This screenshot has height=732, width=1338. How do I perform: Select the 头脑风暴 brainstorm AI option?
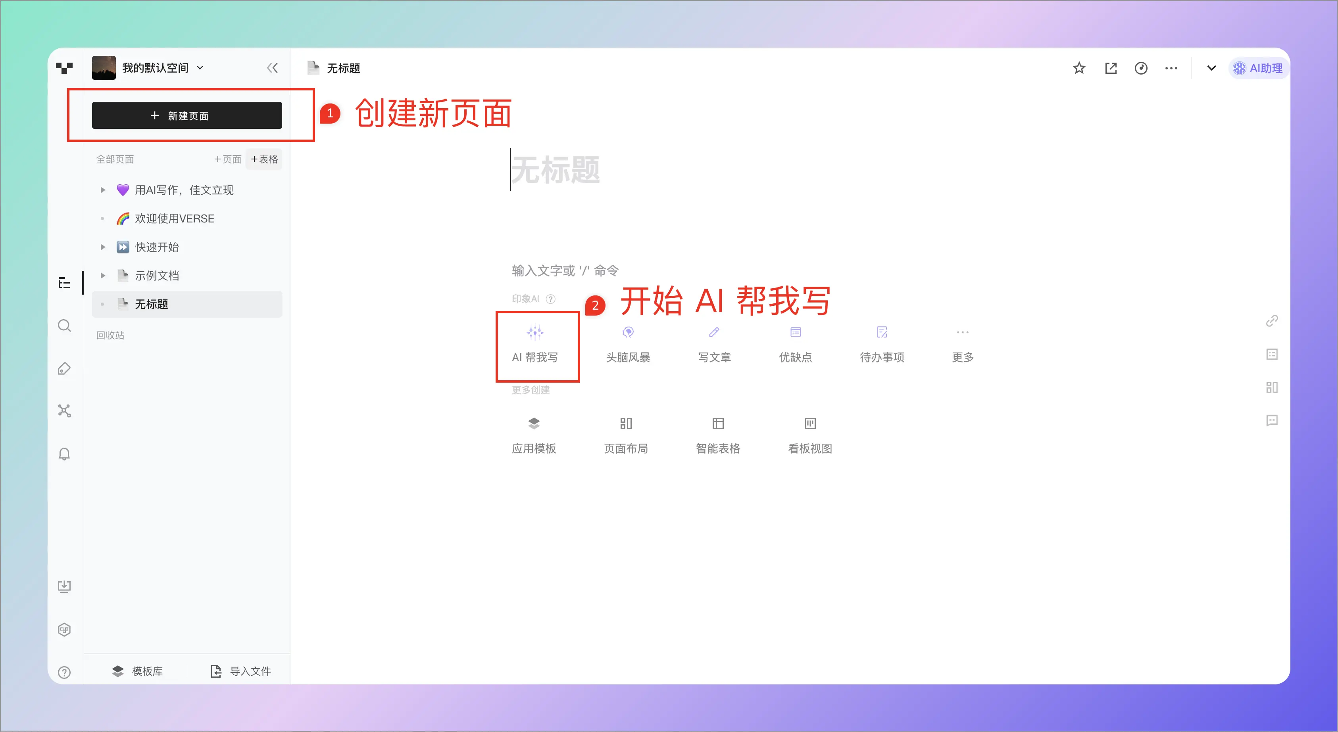(x=627, y=344)
